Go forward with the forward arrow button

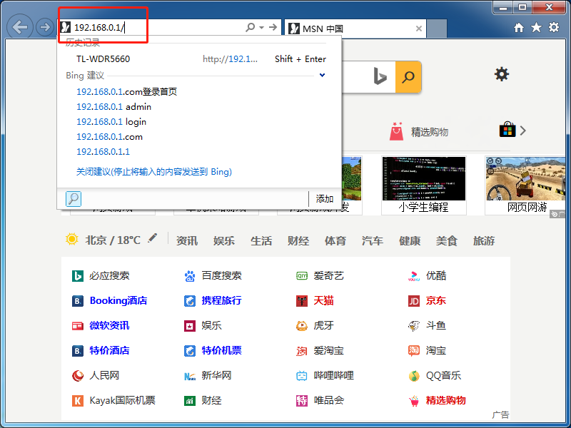click(x=45, y=27)
